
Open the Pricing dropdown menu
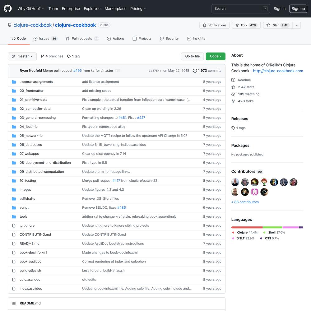click(138, 9)
